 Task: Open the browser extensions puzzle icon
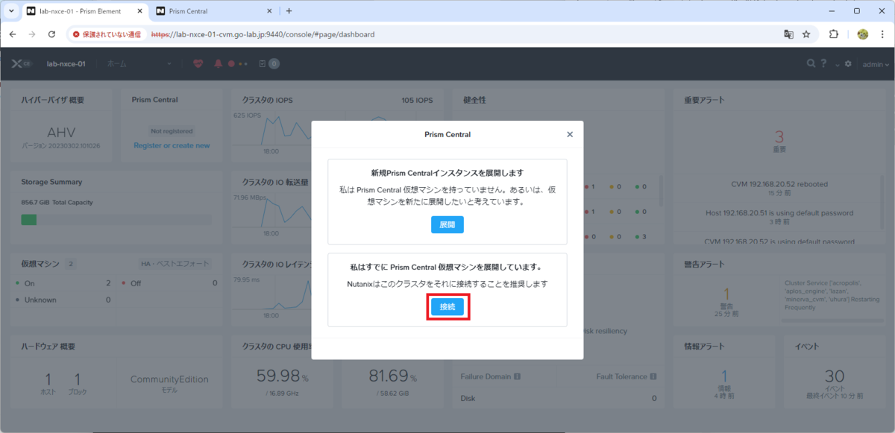point(834,34)
